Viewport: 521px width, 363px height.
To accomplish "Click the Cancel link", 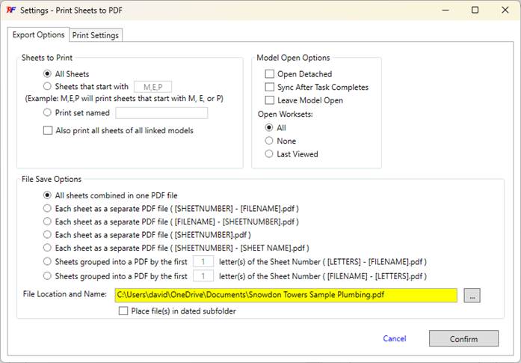I will (394, 339).
